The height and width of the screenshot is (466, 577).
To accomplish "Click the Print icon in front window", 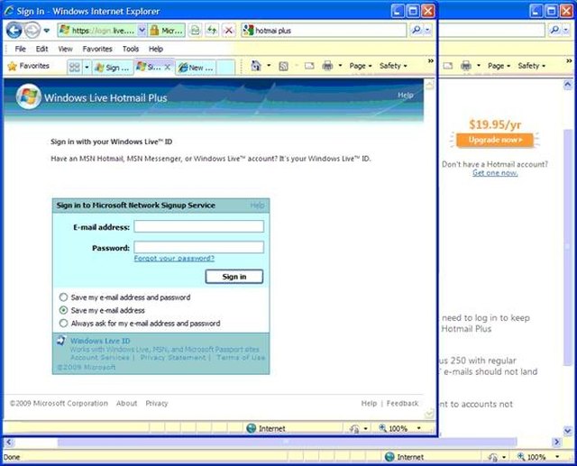I will (327, 66).
